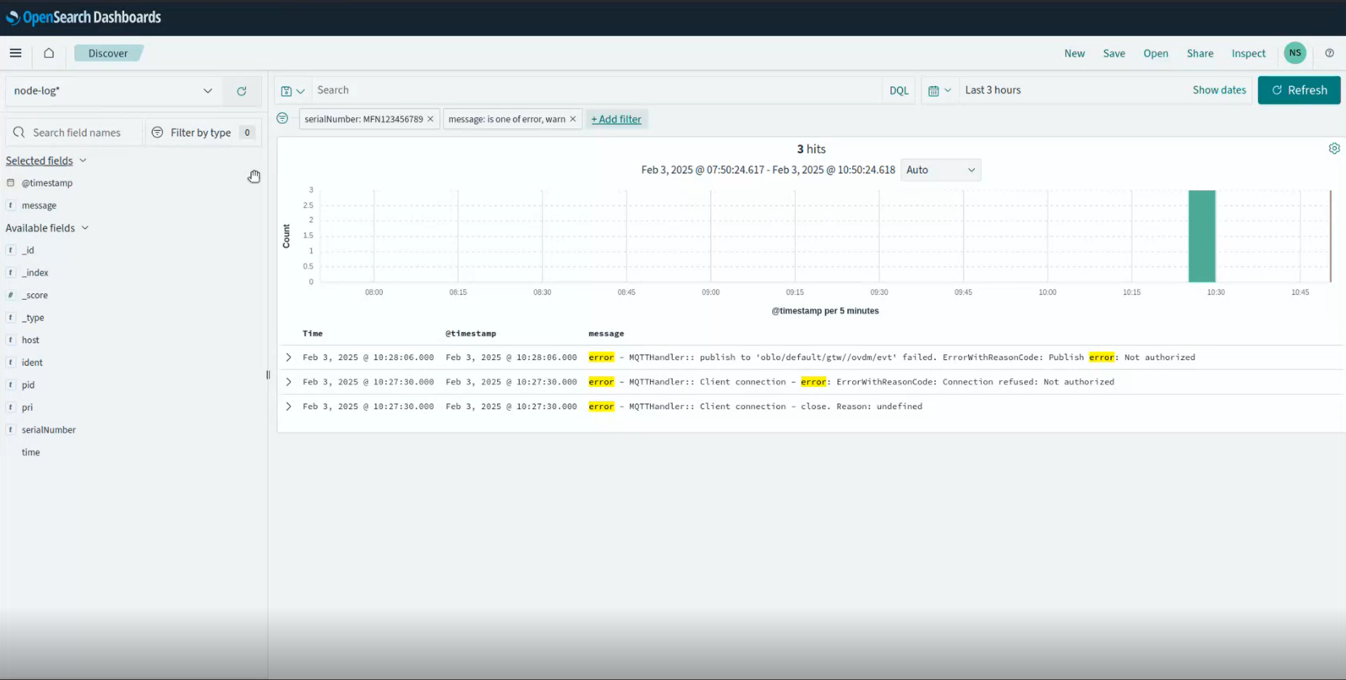Screen dimensions: 1346x680
Task: Open the node-log* index pattern dropdown
Action: tap(207, 91)
